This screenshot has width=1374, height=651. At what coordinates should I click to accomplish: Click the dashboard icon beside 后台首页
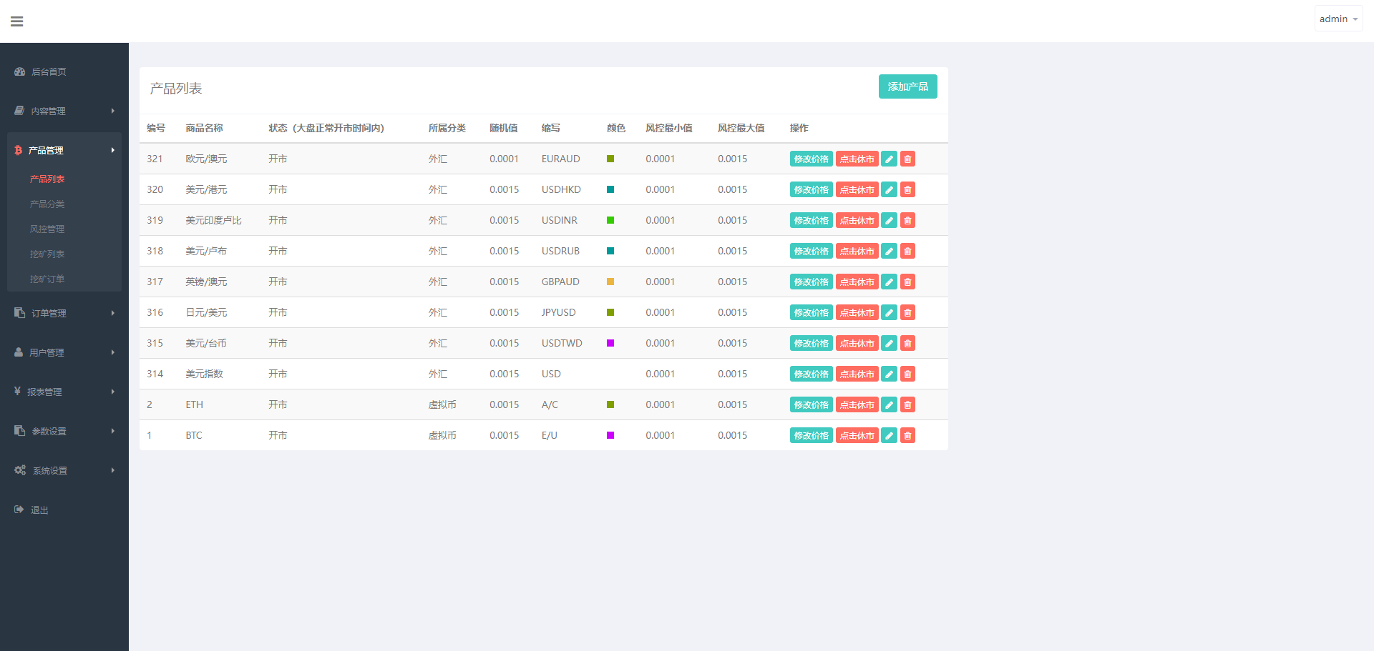(x=19, y=71)
